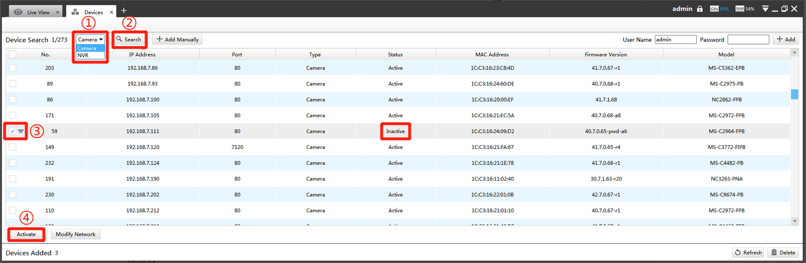This screenshot has height=263, width=806.
Task: Click the lock icon next to admin
Action: (700, 9)
